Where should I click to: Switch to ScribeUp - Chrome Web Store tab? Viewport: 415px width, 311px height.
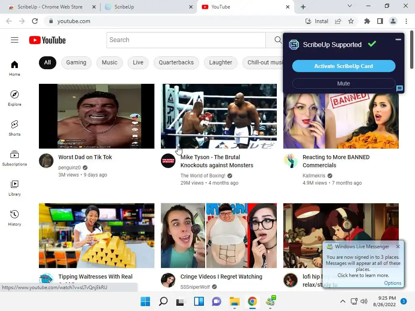point(50,7)
